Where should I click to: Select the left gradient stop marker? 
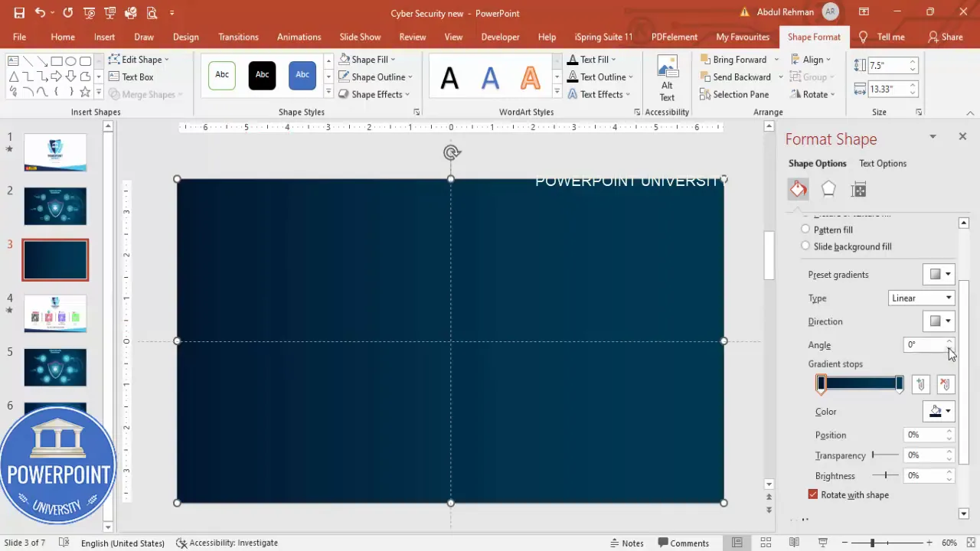tap(821, 384)
